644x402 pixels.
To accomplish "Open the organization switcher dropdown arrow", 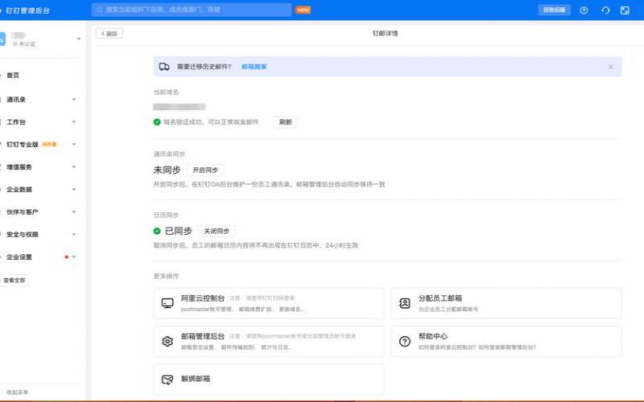I will point(79,39).
